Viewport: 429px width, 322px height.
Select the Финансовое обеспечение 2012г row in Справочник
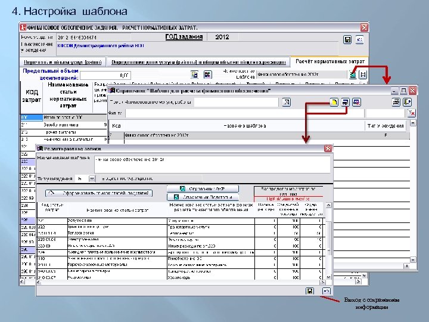pos(259,135)
